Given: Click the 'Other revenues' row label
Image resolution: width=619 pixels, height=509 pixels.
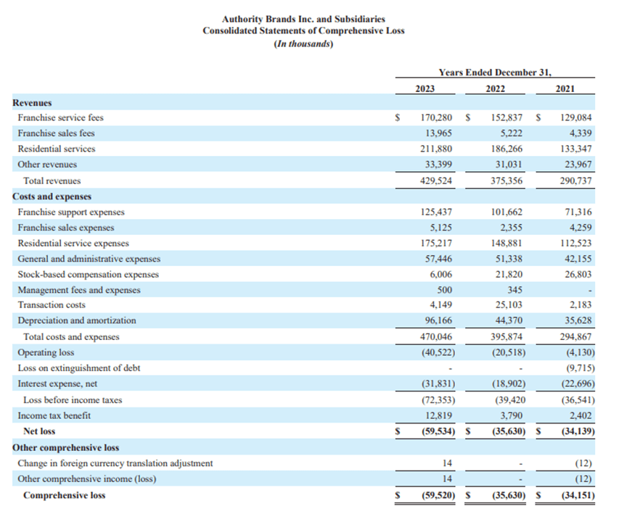Looking at the screenshot, I should click(47, 165).
